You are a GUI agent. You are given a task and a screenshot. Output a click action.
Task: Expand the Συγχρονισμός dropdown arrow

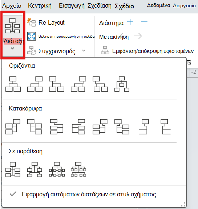tap(84, 51)
